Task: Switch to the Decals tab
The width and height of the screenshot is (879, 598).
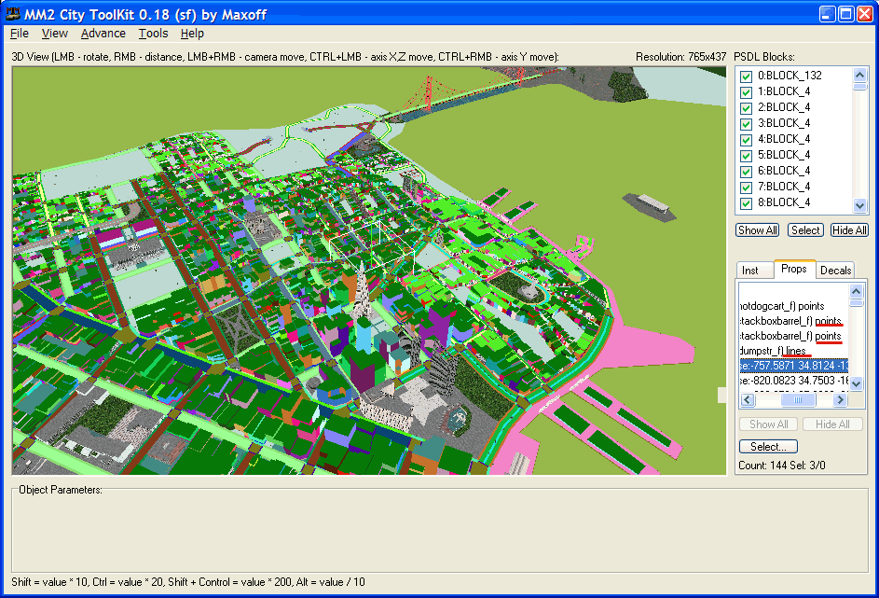Action: [x=835, y=270]
